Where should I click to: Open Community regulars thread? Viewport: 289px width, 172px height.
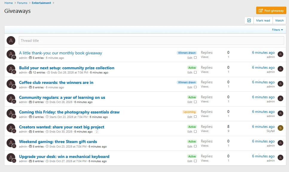point(62,97)
